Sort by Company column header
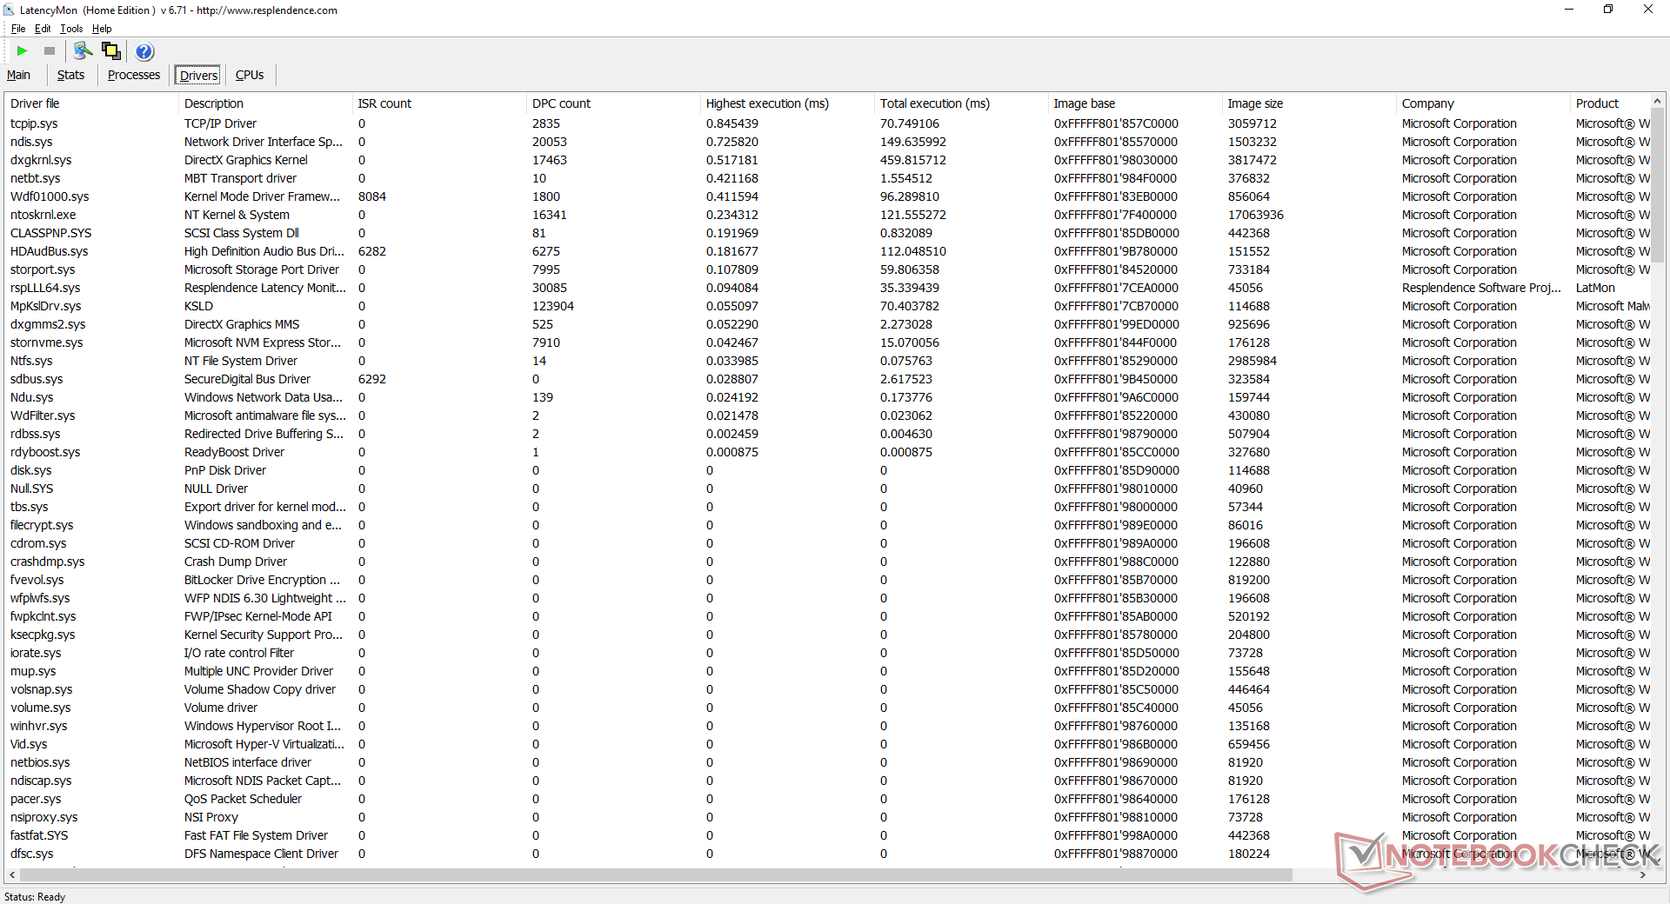Image resolution: width=1670 pixels, height=904 pixels. [1482, 103]
